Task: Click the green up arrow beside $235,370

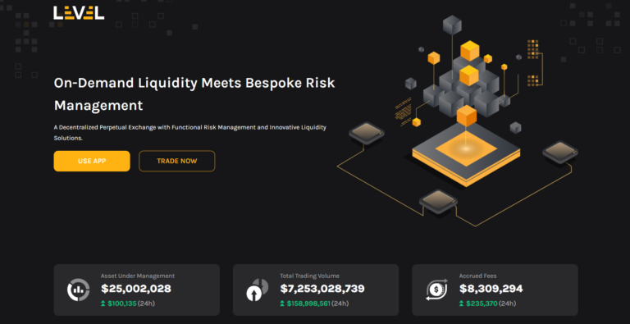Action: (x=462, y=303)
